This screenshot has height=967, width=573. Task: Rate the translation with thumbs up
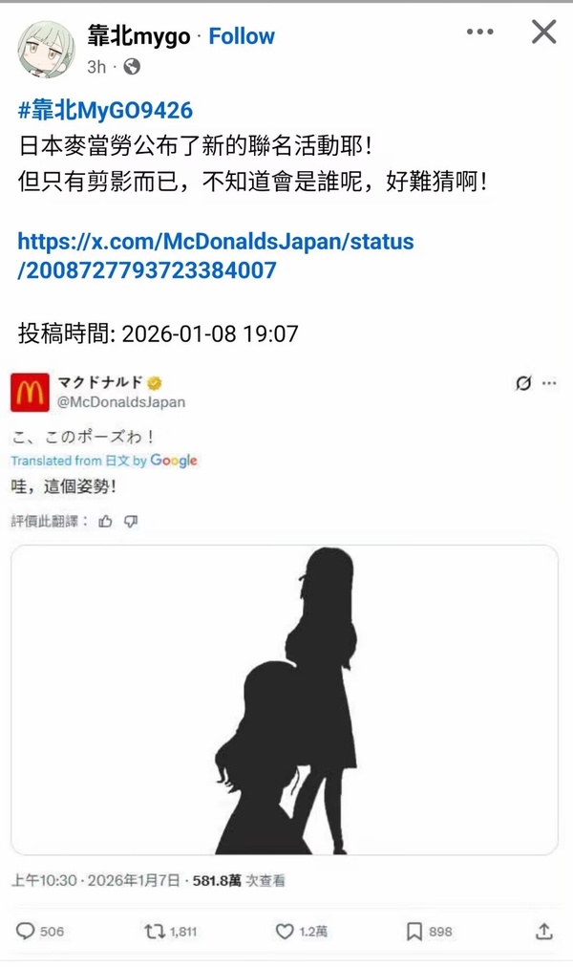(x=105, y=522)
